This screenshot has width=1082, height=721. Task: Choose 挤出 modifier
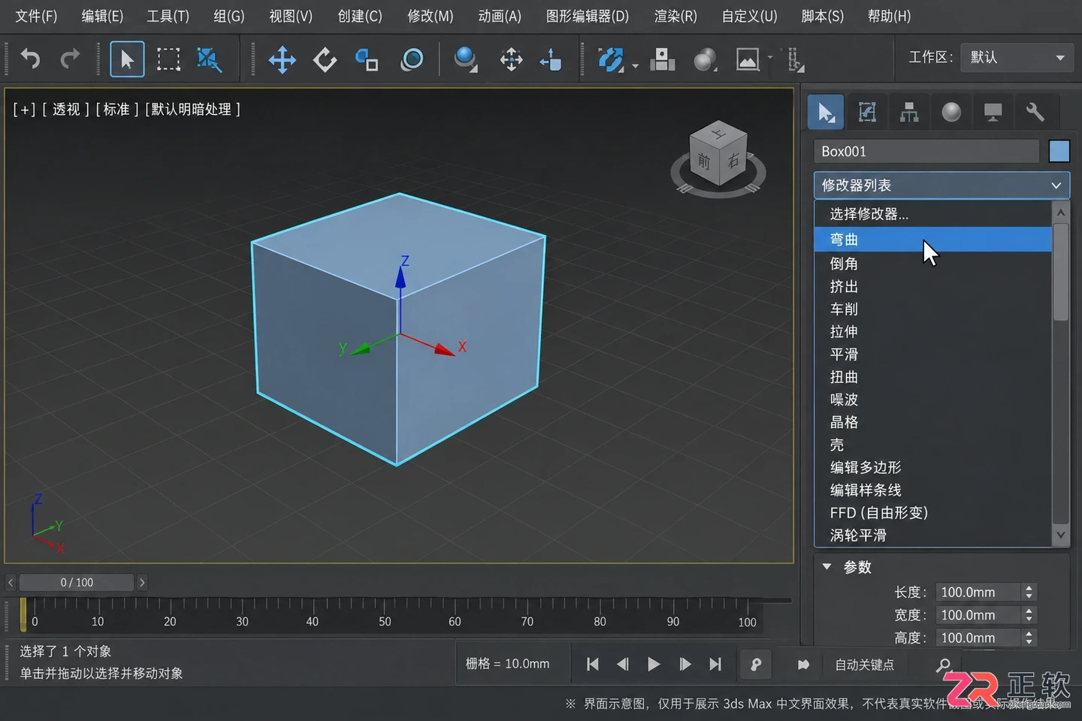tap(932, 287)
